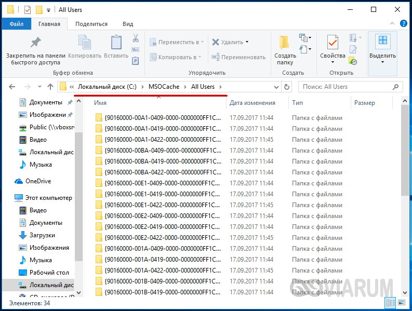Viewport: 412px width, 311px height.
Task: Open address bar history dropdown
Action: 276,87
